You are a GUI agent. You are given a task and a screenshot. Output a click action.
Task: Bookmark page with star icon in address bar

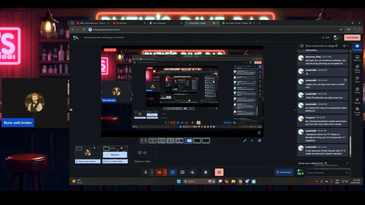tap(341, 29)
